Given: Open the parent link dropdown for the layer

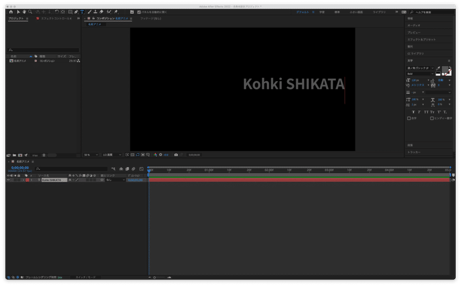Looking at the screenshot, I should click(116, 180).
